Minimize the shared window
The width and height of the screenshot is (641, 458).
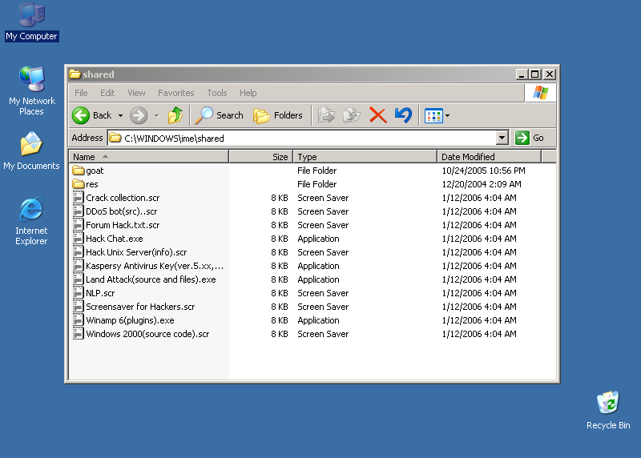point(522,74)
